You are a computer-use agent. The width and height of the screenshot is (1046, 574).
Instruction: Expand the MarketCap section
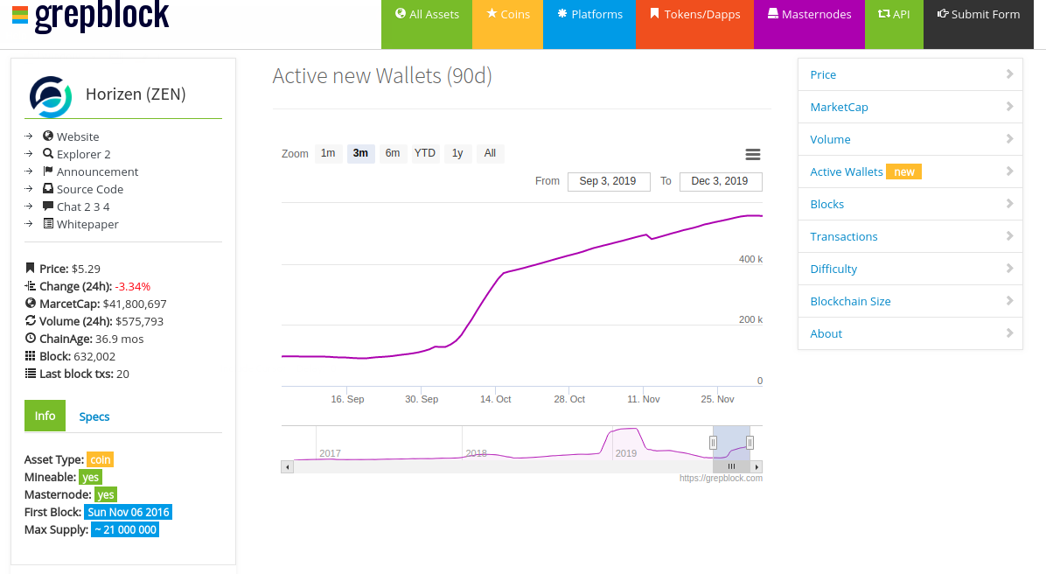(x=910, y=107)
